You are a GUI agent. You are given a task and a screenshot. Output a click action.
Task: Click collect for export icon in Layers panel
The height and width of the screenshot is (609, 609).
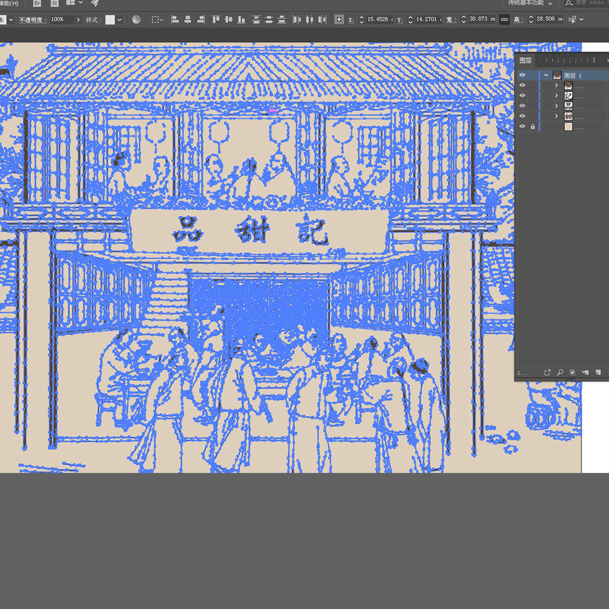[547, 372]
